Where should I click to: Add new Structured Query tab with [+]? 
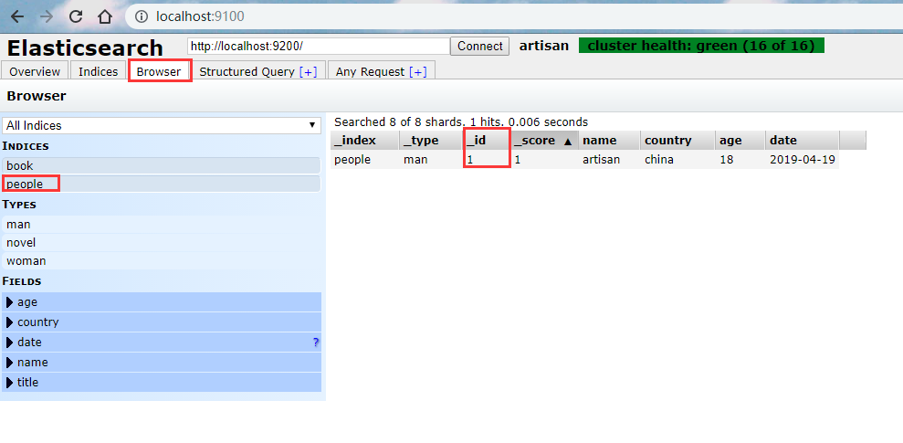pos(308,72)
